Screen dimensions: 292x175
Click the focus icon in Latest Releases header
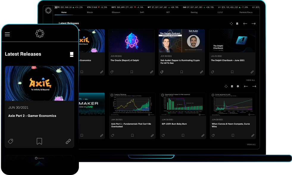coord(231,24)
